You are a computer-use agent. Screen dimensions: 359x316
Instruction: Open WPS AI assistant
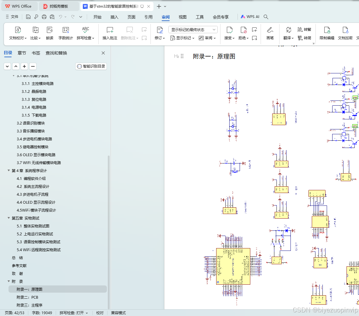(x=250, y=17)
